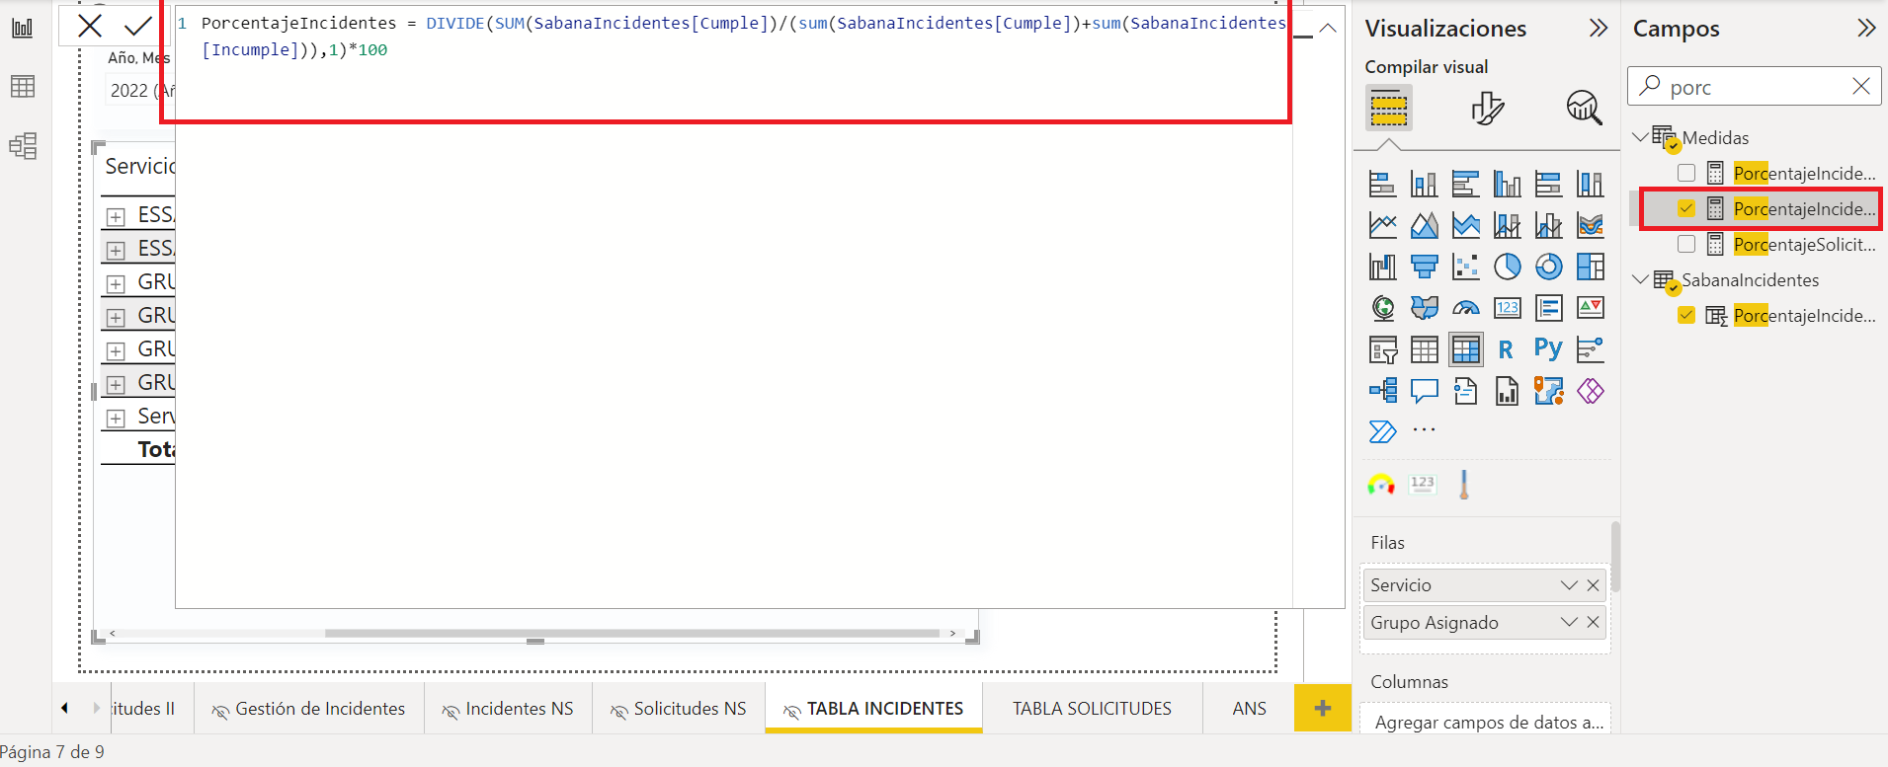Add the Q&A speech bubble visual
Viewport: 1888px width, 767px height.
(x=1424, y=391)
